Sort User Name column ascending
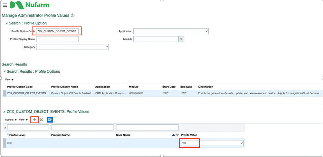323x157 pixels. pos(173,135)
